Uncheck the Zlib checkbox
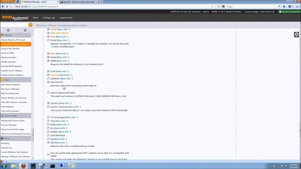This screenshot has width=301, height=169. (x=48, y=143)
